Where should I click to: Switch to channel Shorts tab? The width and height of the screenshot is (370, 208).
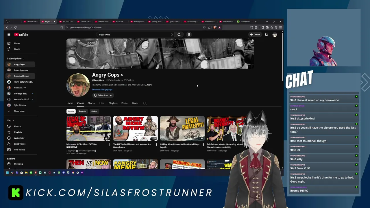coord(91,103)
